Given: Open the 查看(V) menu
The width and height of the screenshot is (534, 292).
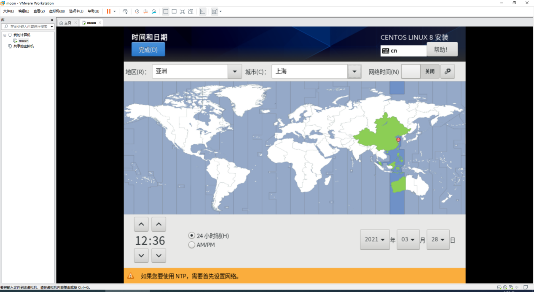Looking at the screenshot, I should pos(39,11).
